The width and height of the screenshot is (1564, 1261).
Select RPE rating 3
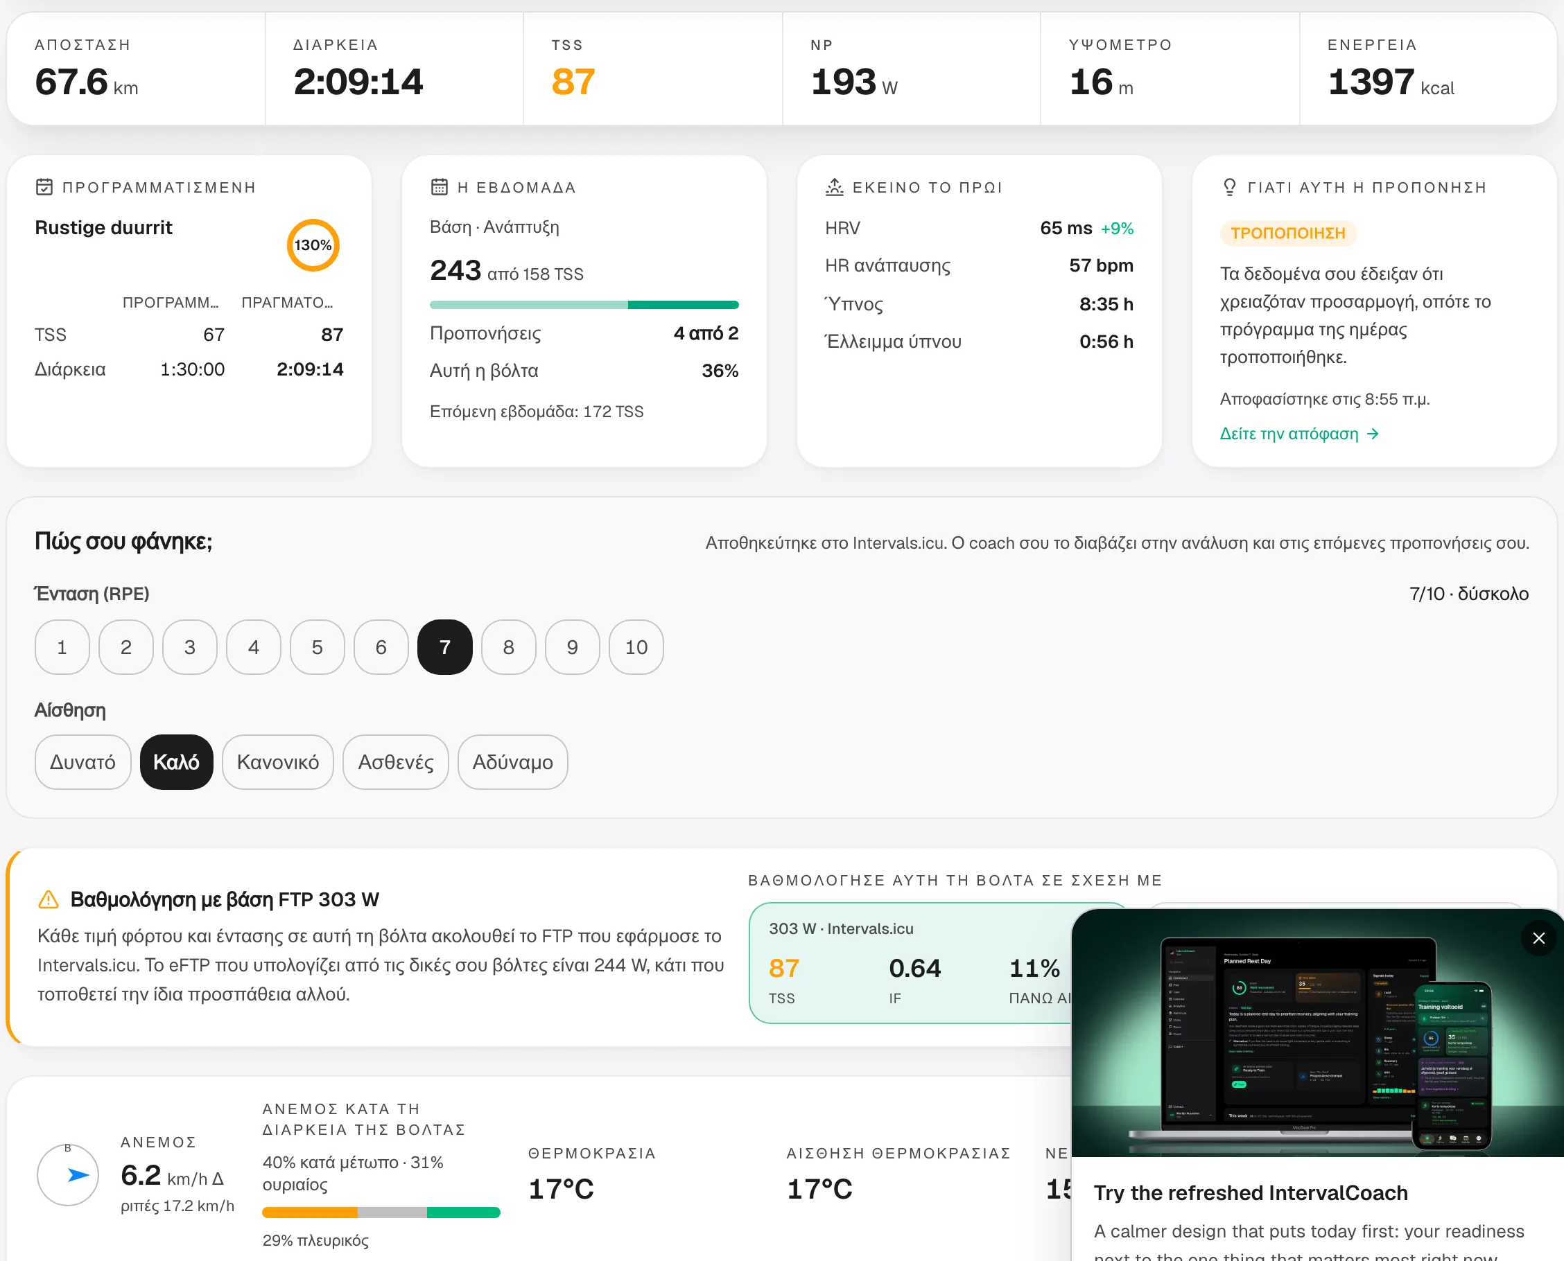pos(190,647)
